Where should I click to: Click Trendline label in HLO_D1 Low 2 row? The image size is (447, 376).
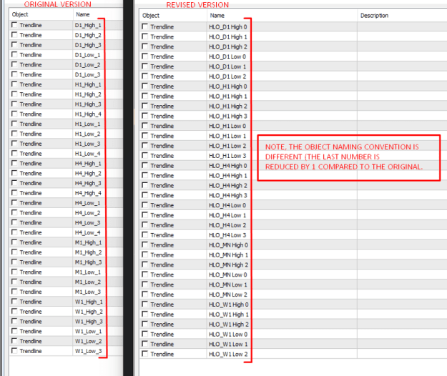point(162,76)
